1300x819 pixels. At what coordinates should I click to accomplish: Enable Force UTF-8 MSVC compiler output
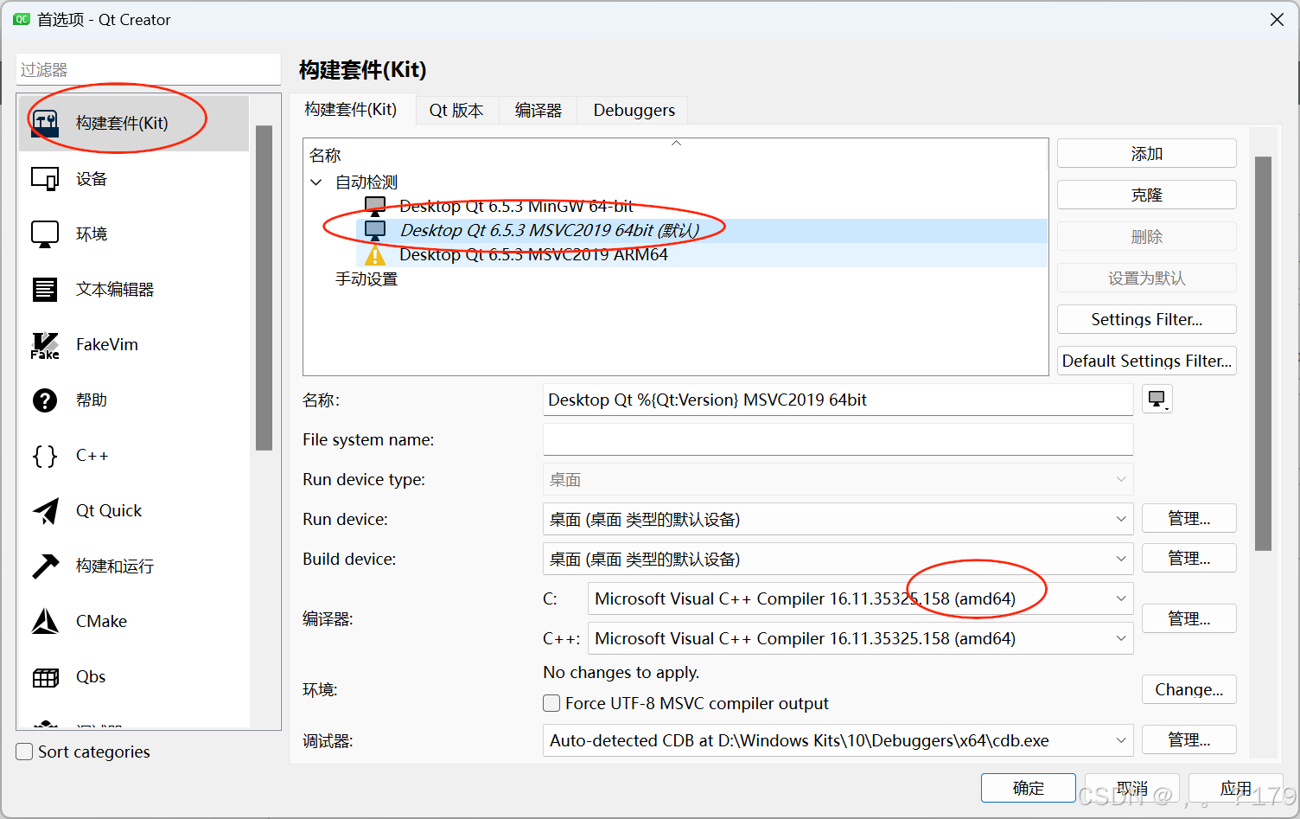(x=551, y=703)
